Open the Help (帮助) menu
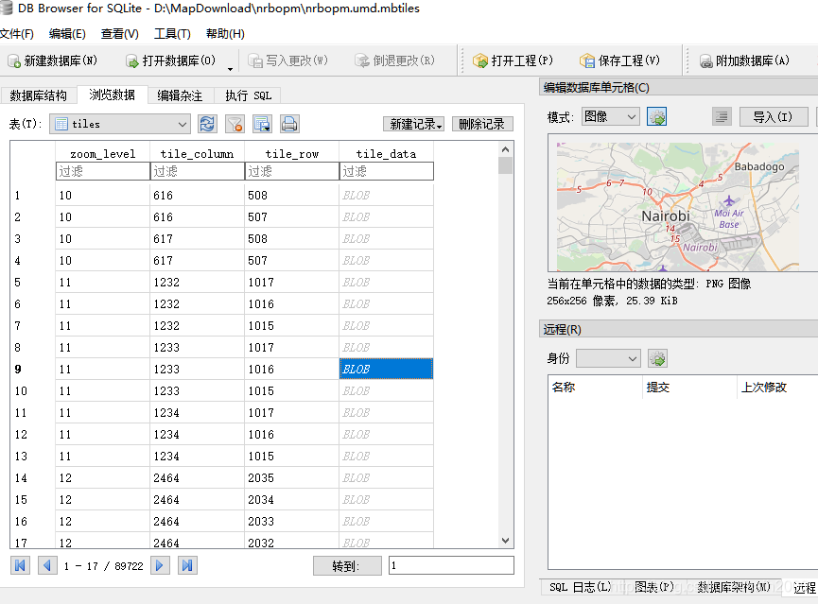The height and width of the screenshot is (604, 818). [225, 34]
